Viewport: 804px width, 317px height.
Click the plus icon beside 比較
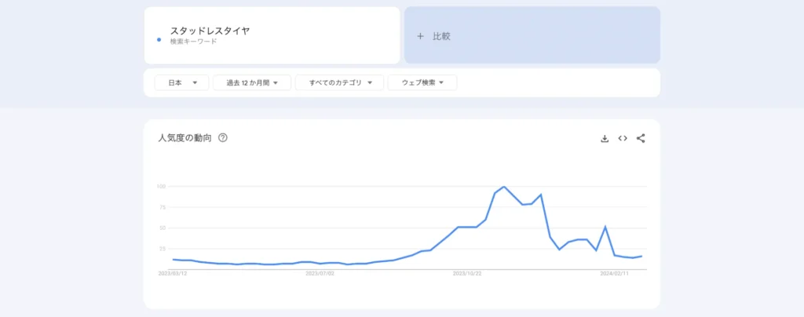(421, 36)
